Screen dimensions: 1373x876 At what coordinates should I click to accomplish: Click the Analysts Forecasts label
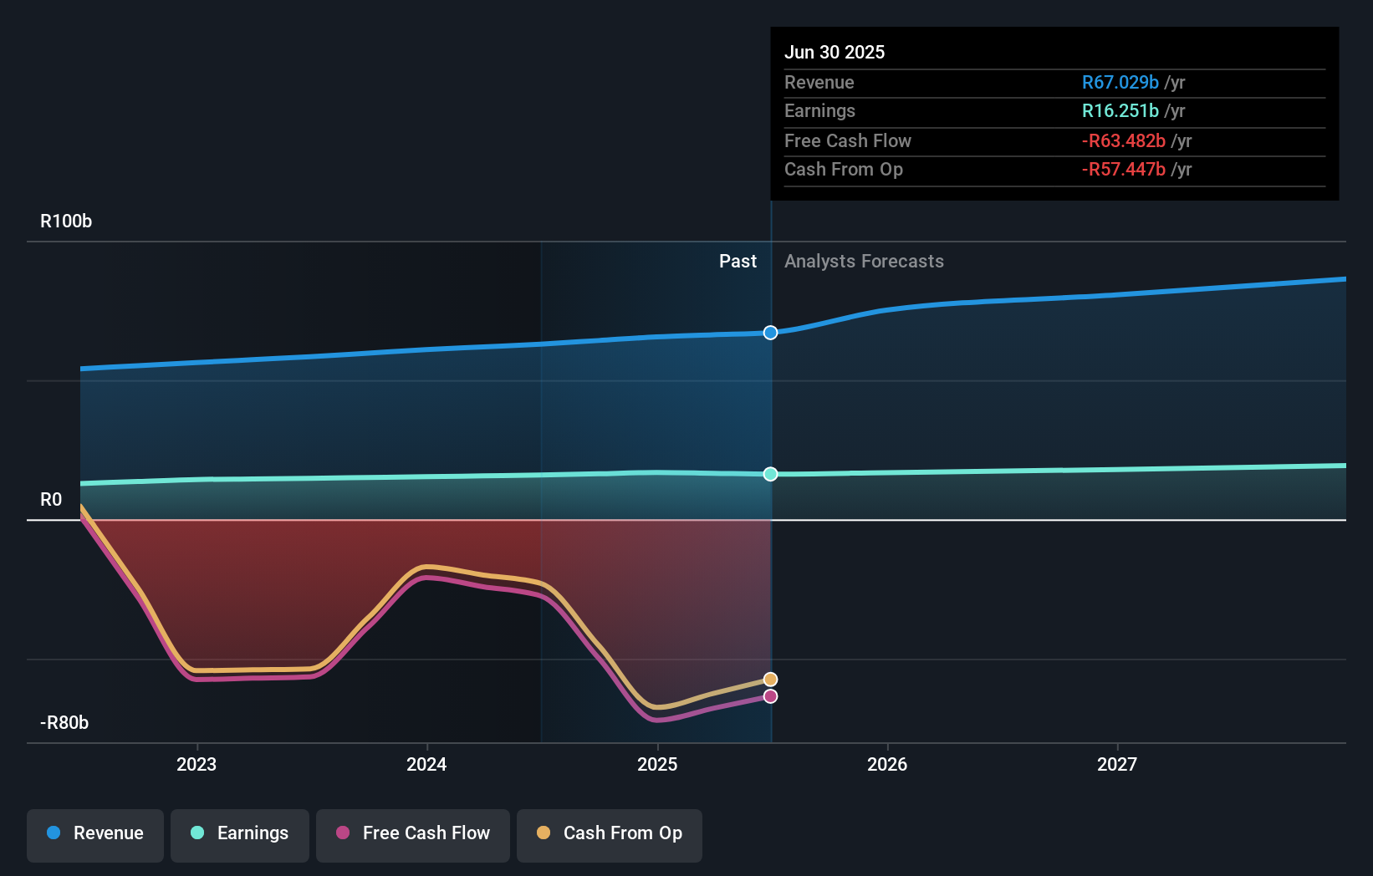[864, 262]
